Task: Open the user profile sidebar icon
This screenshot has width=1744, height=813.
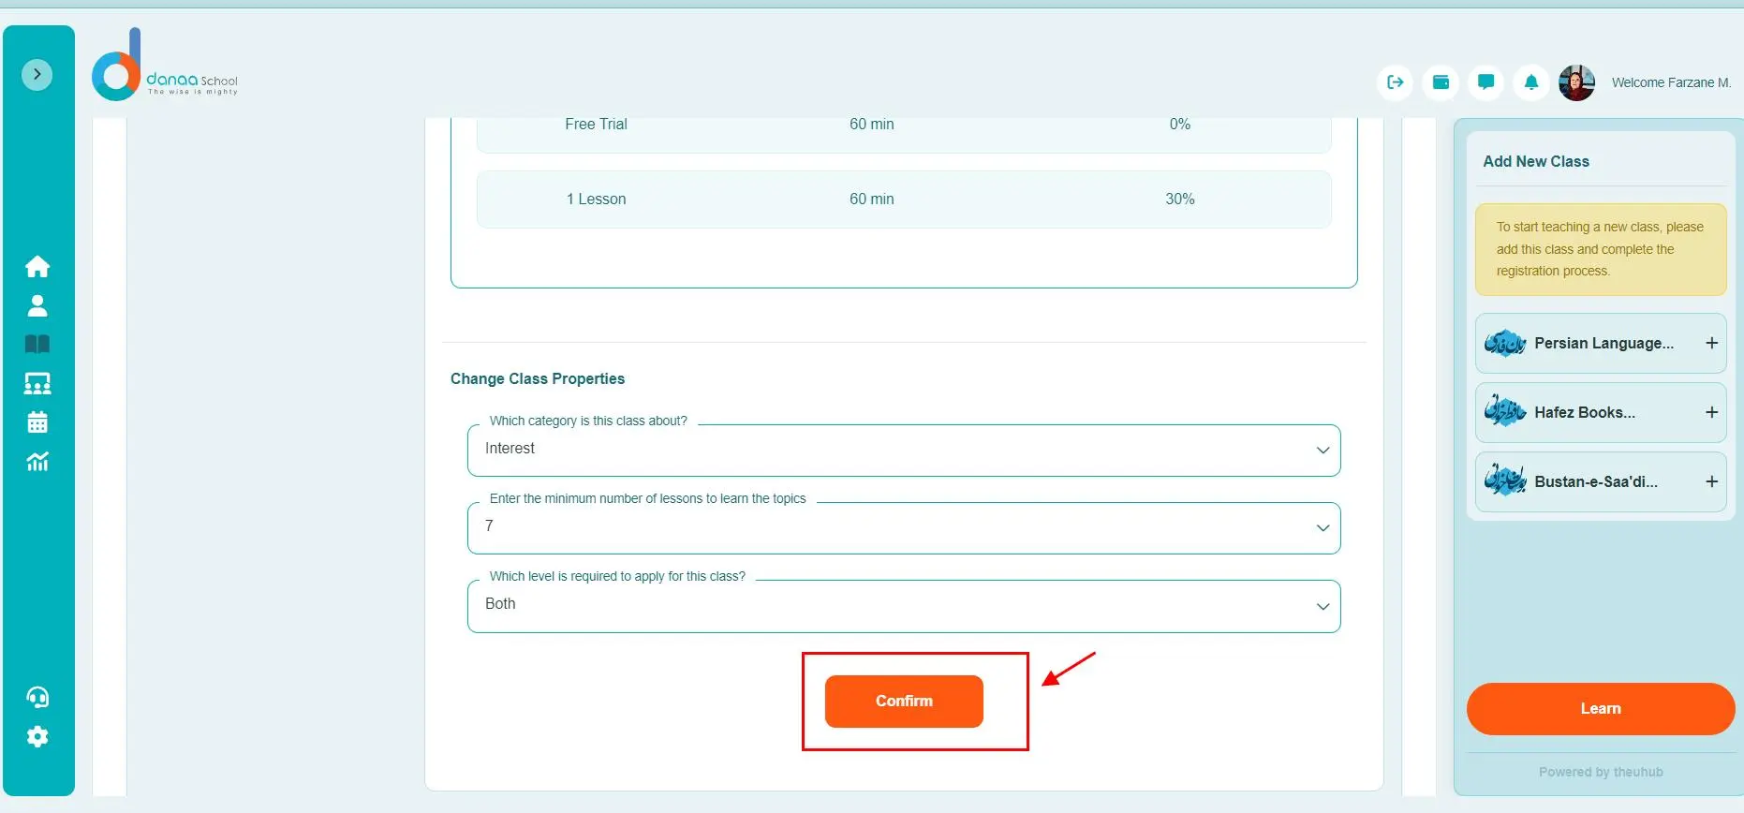Action: 37,306
